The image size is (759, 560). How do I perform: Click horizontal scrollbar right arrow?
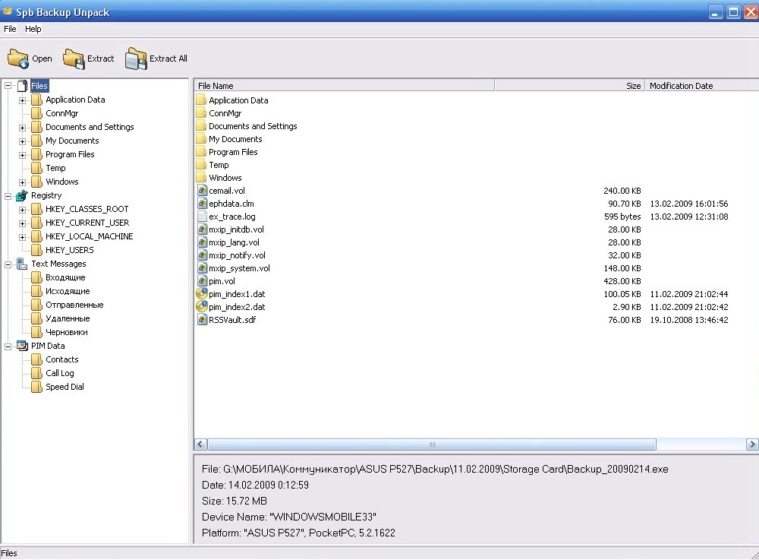[751, 445]
